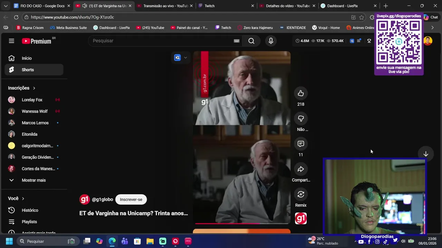
Task: Mute the ET de Varginha tab audio
Action: [x=84, y=6]
